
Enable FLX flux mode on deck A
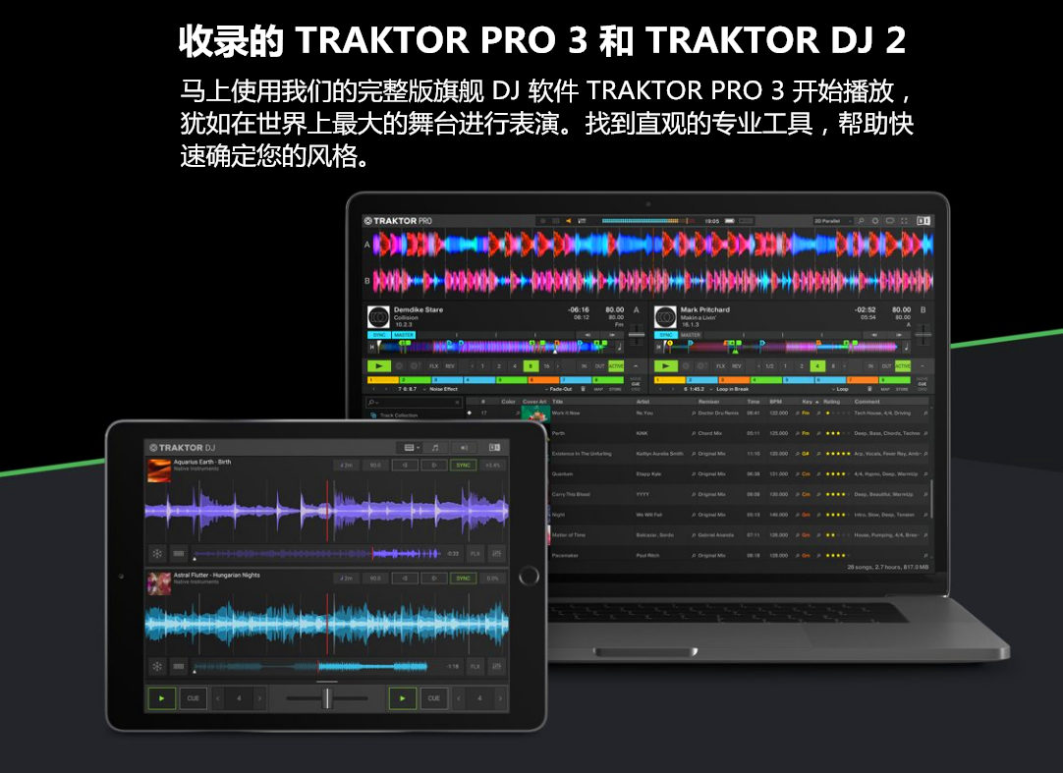coord(434,366)
